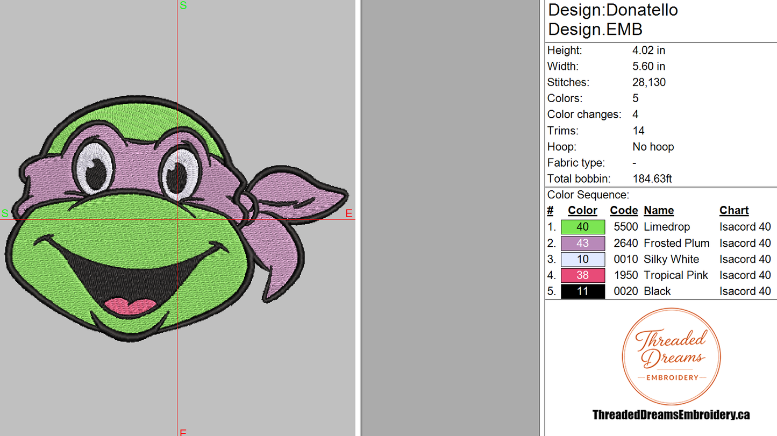Select the Total bobbin value 184.63ft

(x=652, y=179)
